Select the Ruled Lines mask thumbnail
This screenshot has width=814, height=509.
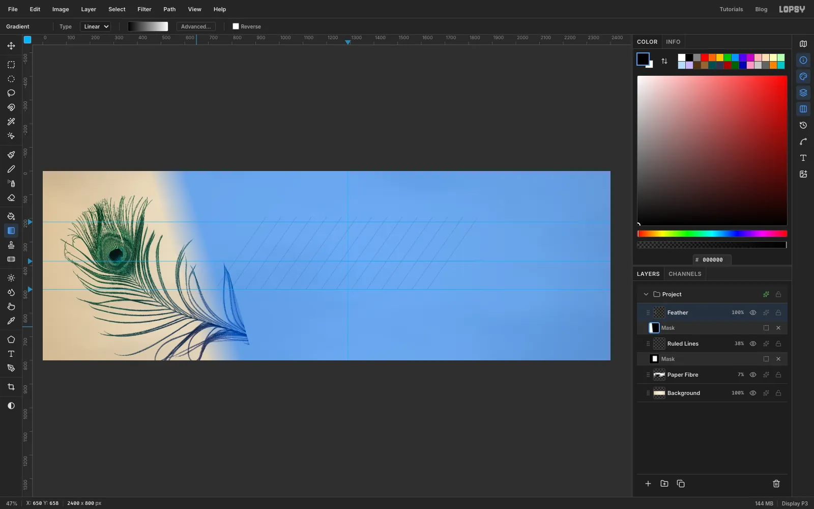tap(654, 359)
